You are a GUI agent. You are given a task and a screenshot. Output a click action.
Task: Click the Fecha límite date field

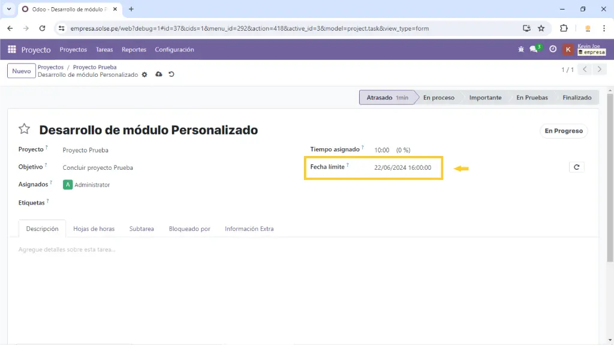click(x=402, y=168)
